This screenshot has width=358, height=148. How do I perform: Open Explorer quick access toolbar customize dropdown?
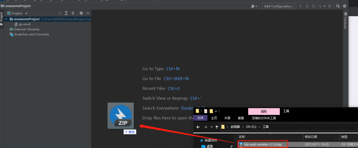(x=216, y=111)
